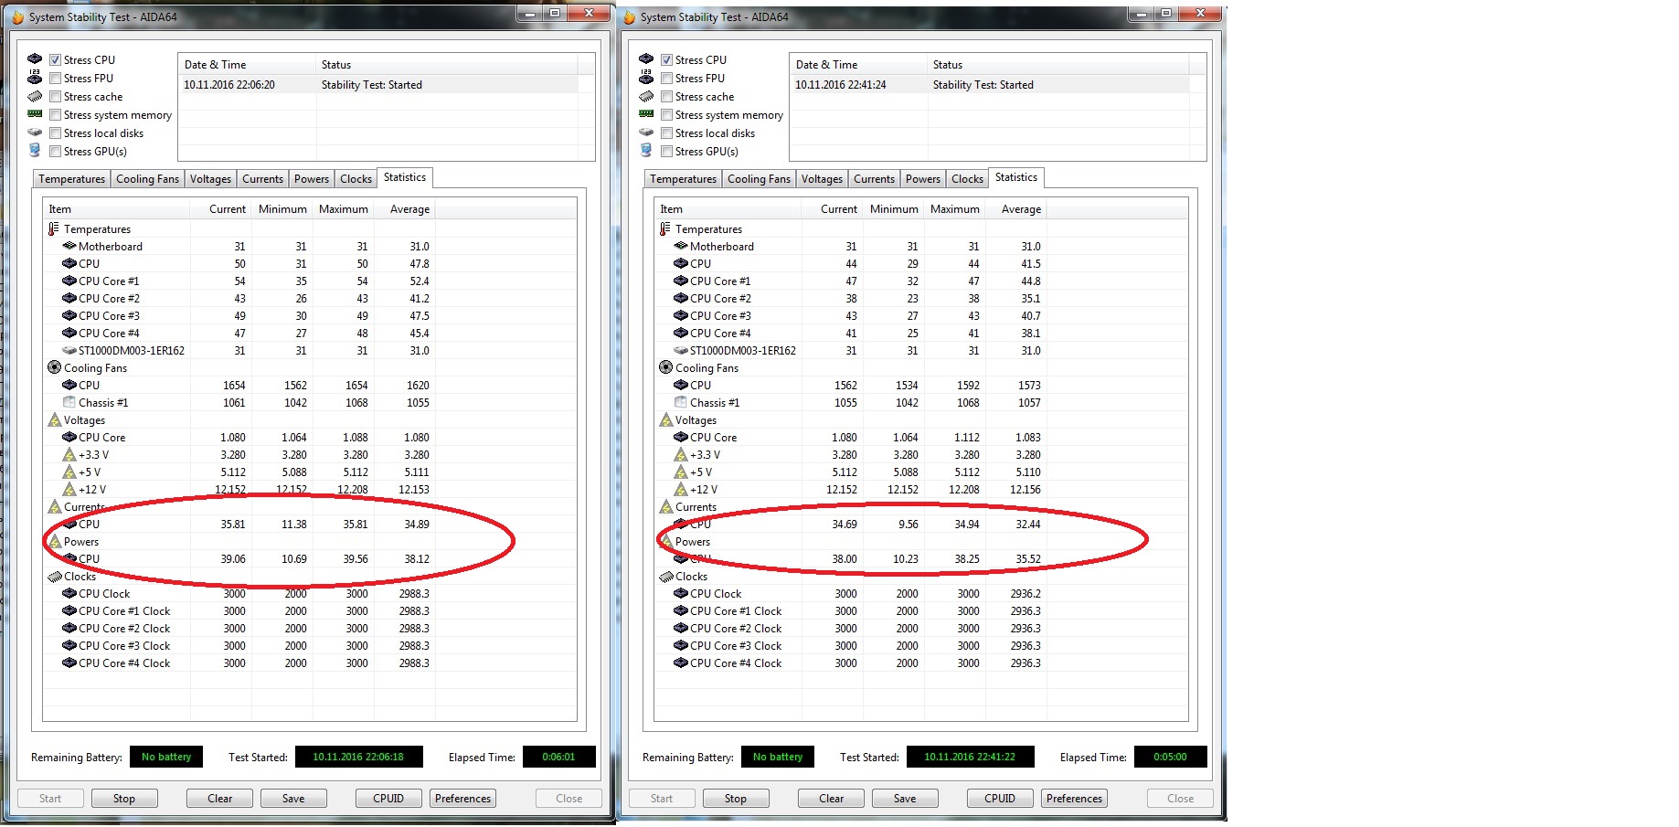Switch to Cooling Fans tab in left window
This screenshot has width=1679, height=827.
(147, 179)
